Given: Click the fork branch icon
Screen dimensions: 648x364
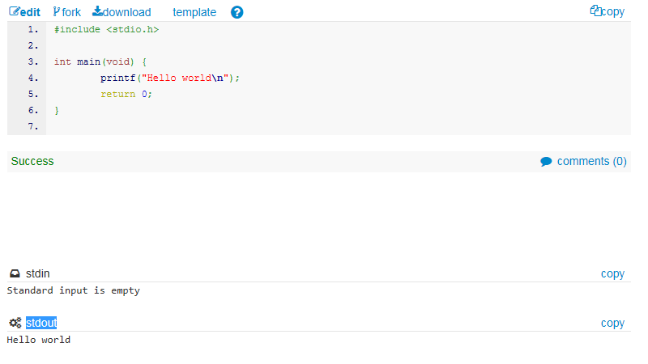Looking at the screenshot, I should point(57,12).
